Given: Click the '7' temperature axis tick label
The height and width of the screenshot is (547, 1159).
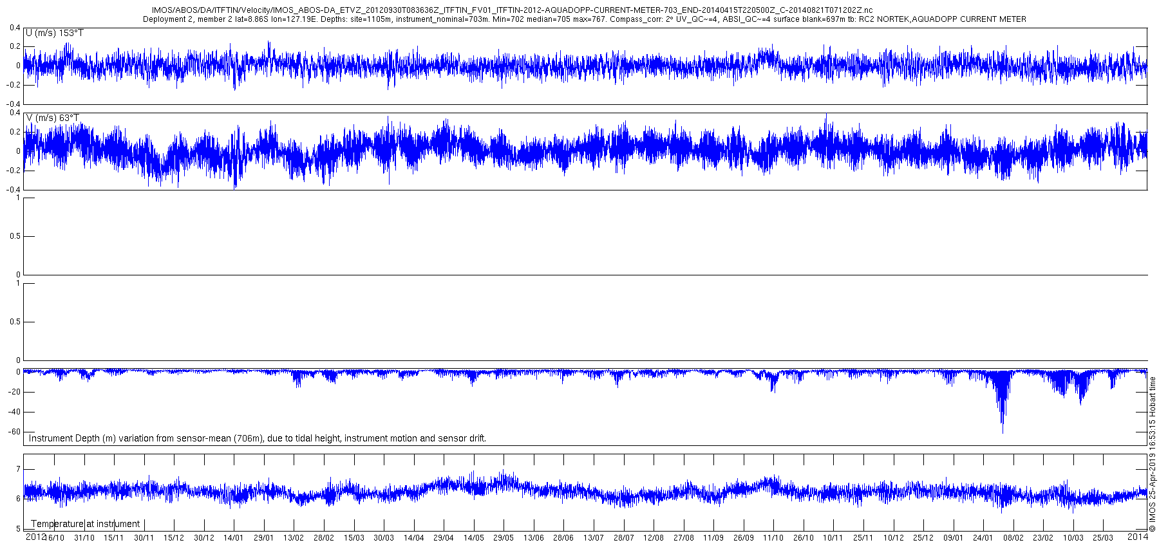Looking at the screenshot, I should (x=18, y=468).
